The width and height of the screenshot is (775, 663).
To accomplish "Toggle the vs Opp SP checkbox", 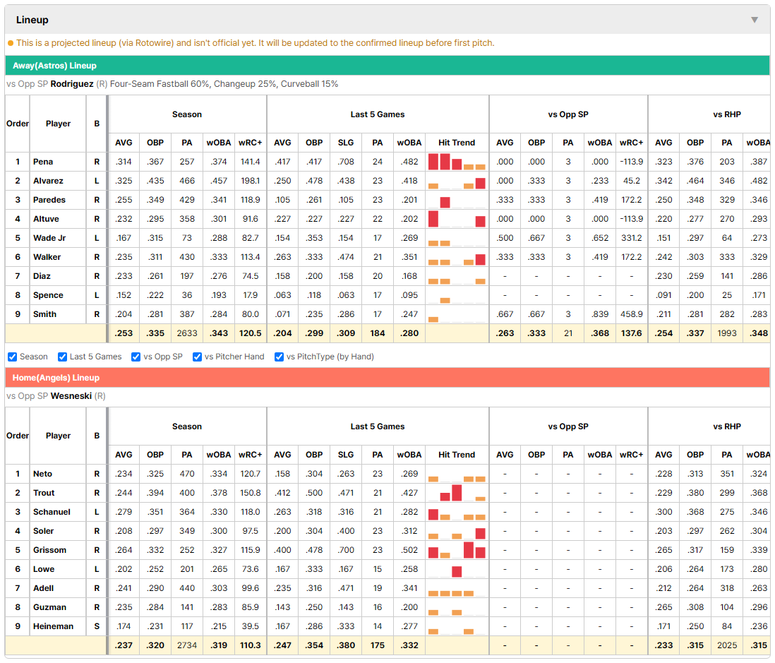I will (x=136, y=357).
